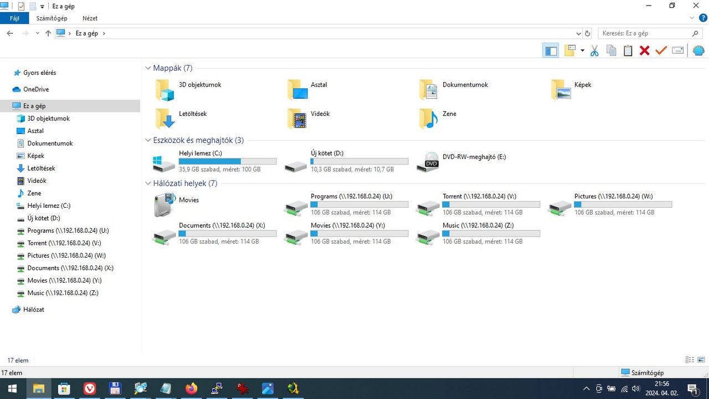Screen dimensions: 709x399
Task: Toggle the navigation pane toolbar button
Action: pos(551,51)
